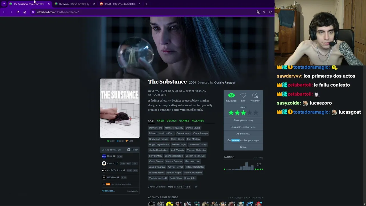Click the tallest ratings histogram bar
Image resolution: width=366 pixels, height=206 pixels.
pyautogui.click(x=246, y=166)
